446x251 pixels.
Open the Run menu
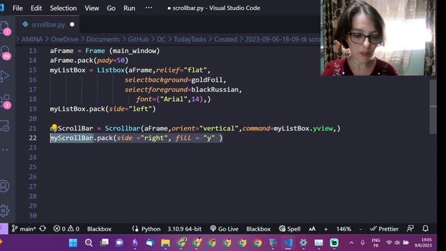129,8
